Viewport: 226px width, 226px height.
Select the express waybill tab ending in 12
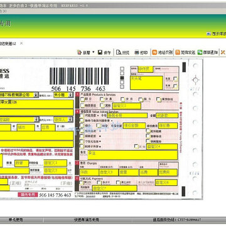[x=8, y=44]
